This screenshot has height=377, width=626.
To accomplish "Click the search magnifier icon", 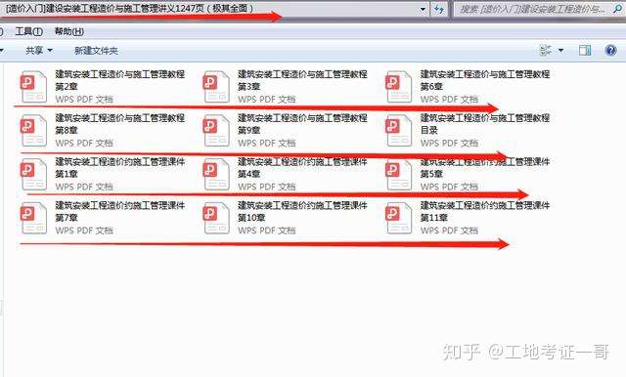I will pos(617,9).
